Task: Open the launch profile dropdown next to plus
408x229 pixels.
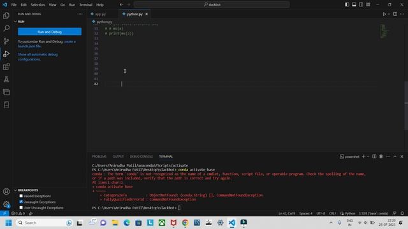Action: [x=368, y=156]
